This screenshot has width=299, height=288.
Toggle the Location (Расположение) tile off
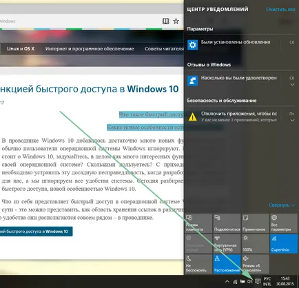(227, 264)
